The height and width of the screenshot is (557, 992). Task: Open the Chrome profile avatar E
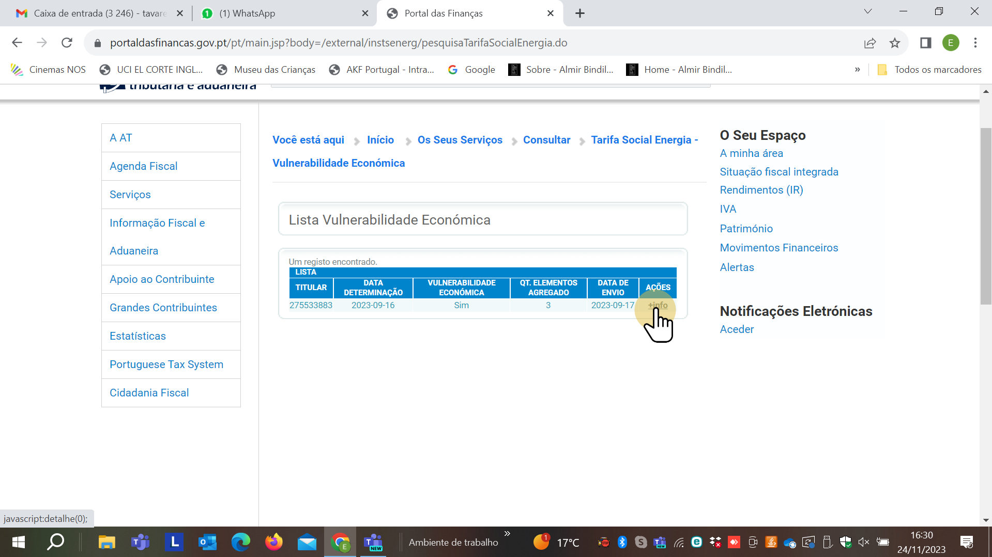pos(950,43)
